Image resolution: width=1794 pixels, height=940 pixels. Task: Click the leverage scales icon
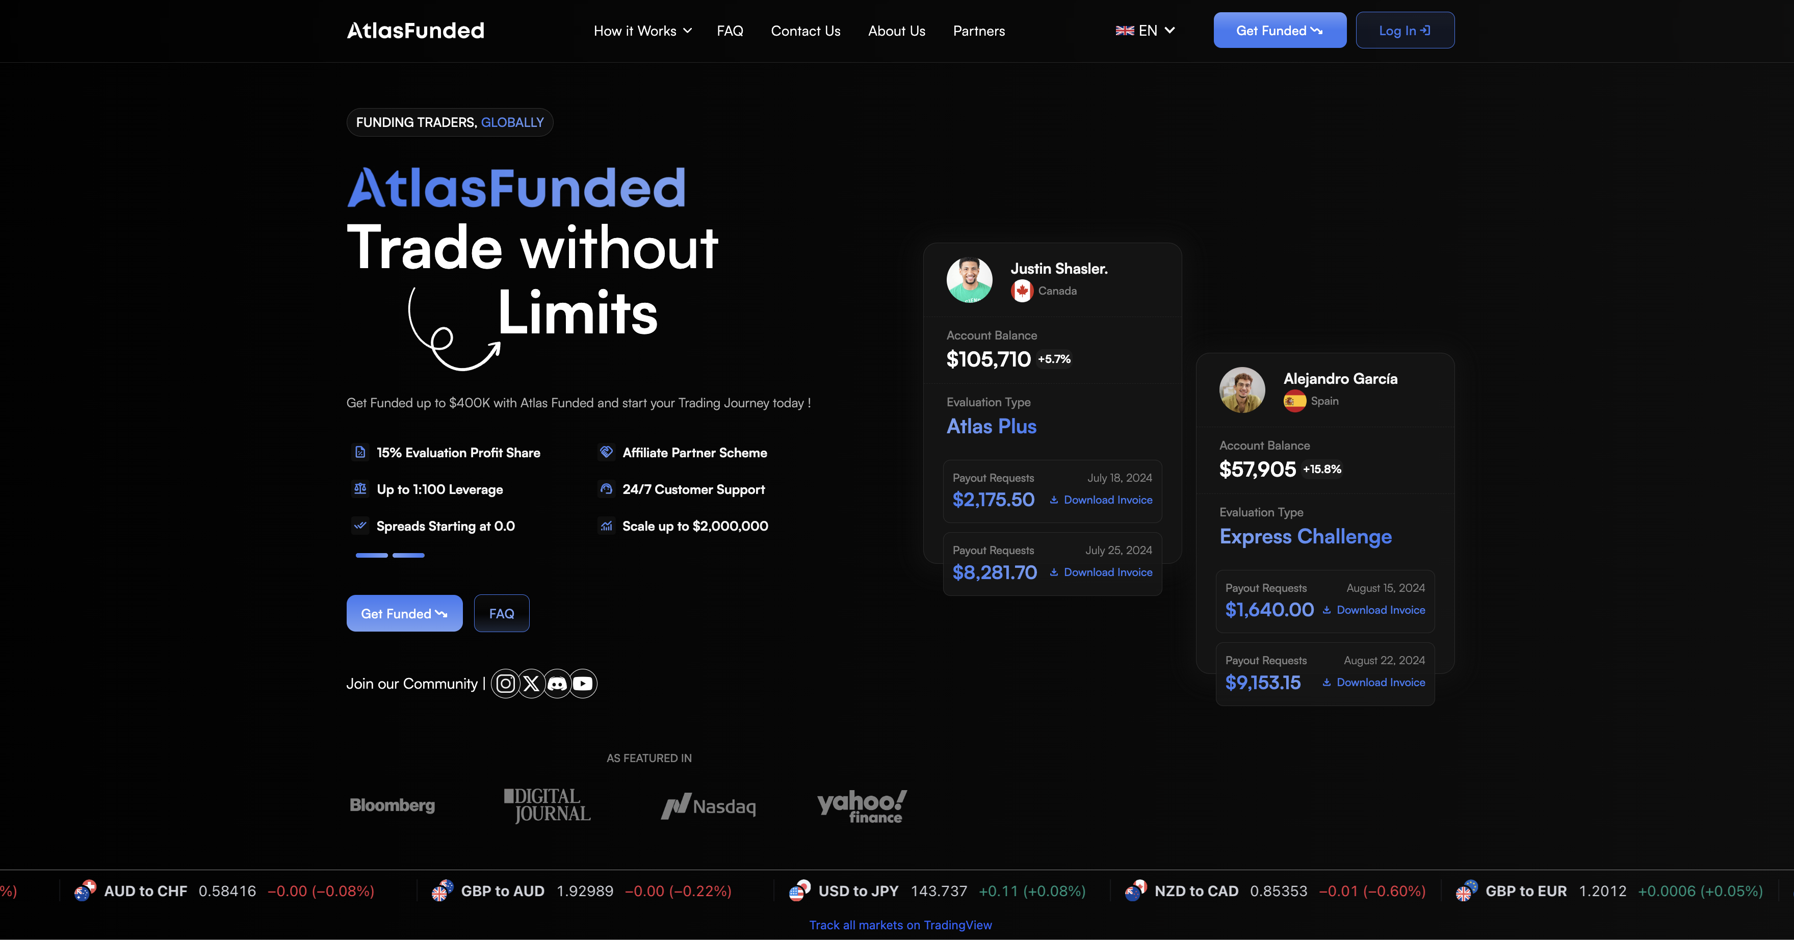[360, 489]
